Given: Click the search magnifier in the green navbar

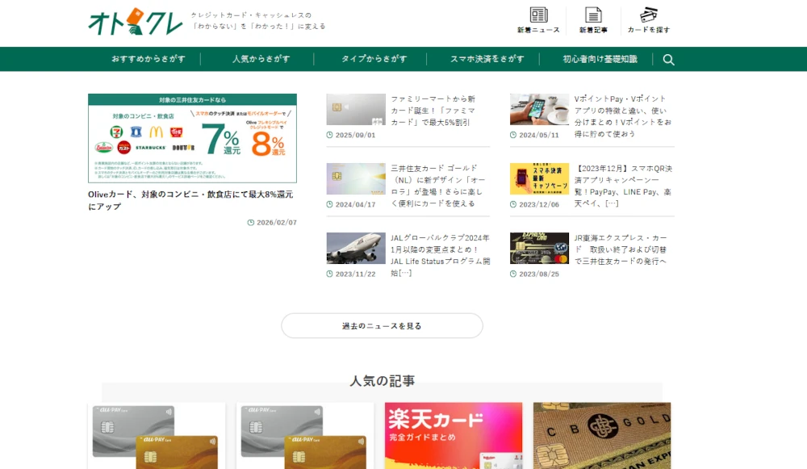Looking at the screenshot, I should 668,59.
